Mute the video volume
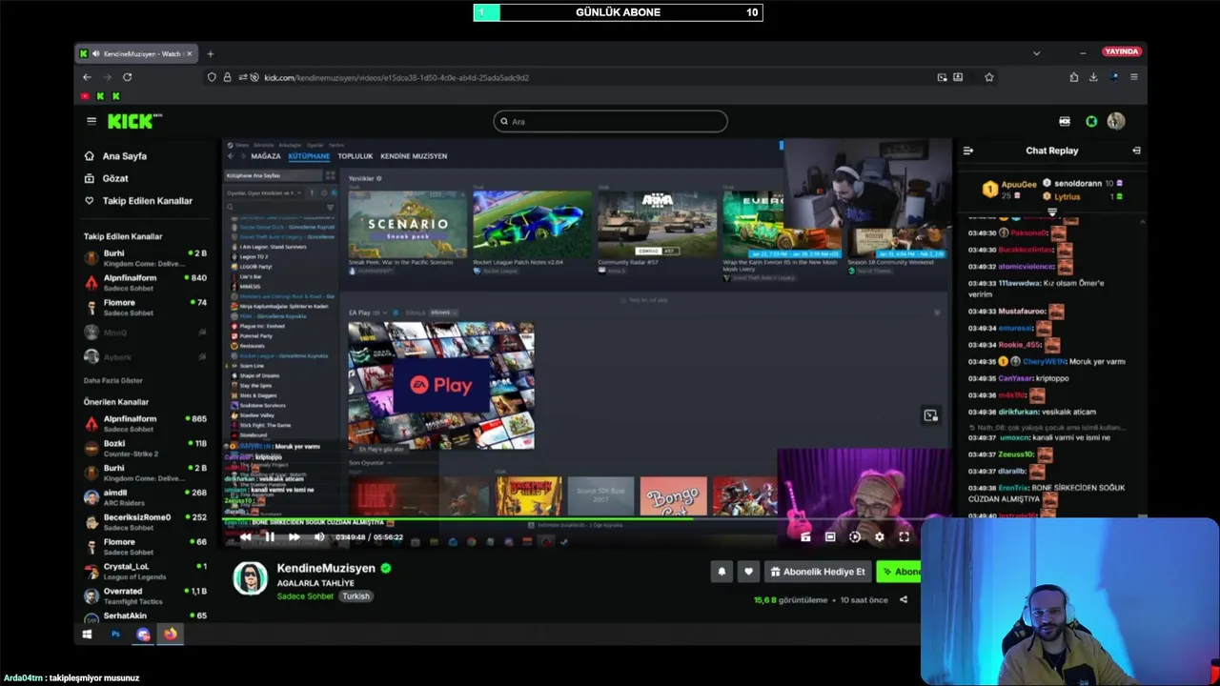The image size is (1220, 686). pos(319,536)
